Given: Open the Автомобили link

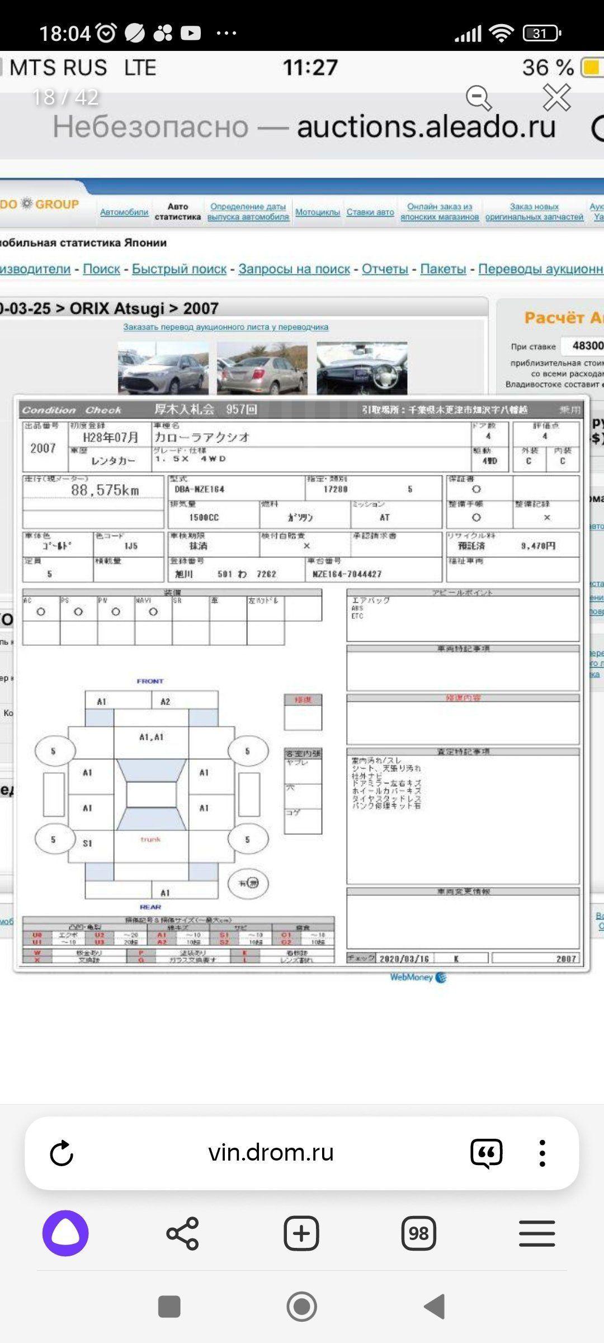Looking at the screenshot, I should point(124,212).
